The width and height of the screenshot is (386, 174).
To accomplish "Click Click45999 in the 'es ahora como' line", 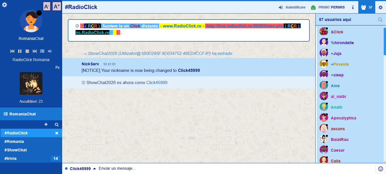I will 157,83.
